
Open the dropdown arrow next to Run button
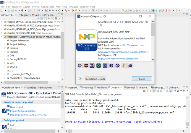(x=62, y=10)
